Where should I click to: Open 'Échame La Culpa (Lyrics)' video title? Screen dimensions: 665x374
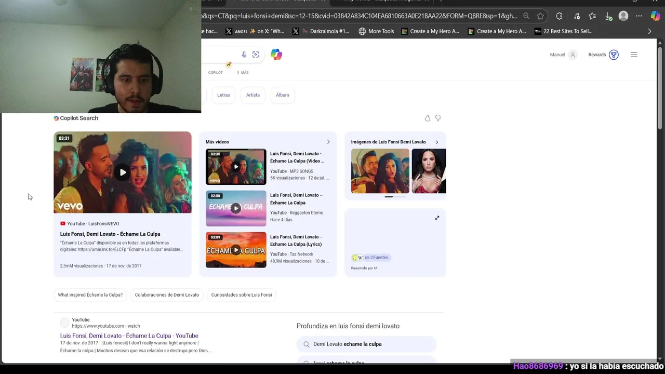(296, 241)
